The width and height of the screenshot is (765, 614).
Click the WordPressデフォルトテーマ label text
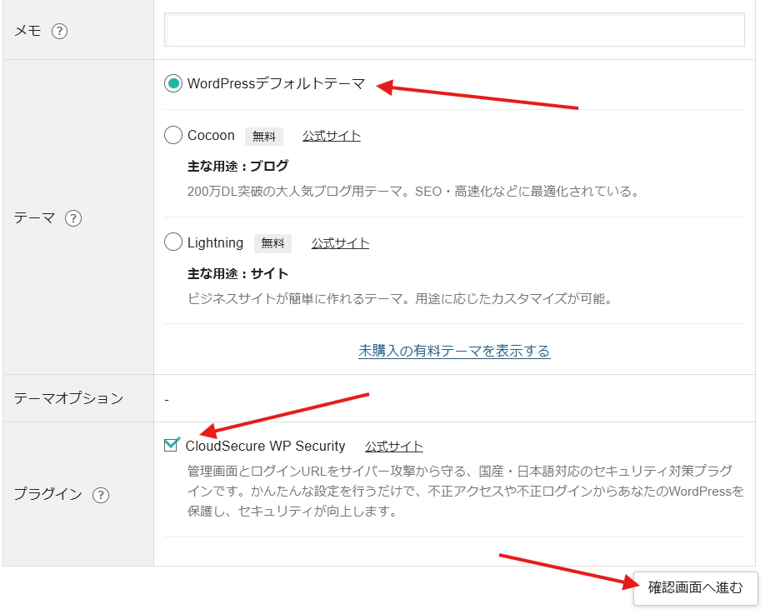276,83
